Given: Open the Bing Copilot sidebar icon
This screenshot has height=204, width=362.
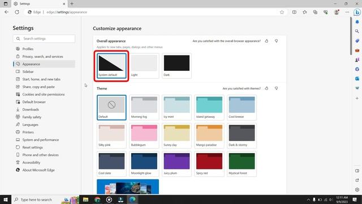Looking at the screenshot, I should click(357, 12).
